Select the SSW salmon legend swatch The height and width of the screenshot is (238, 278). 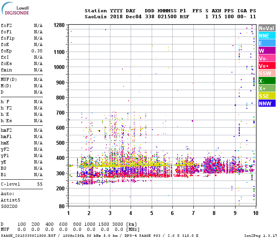point(267,73)
